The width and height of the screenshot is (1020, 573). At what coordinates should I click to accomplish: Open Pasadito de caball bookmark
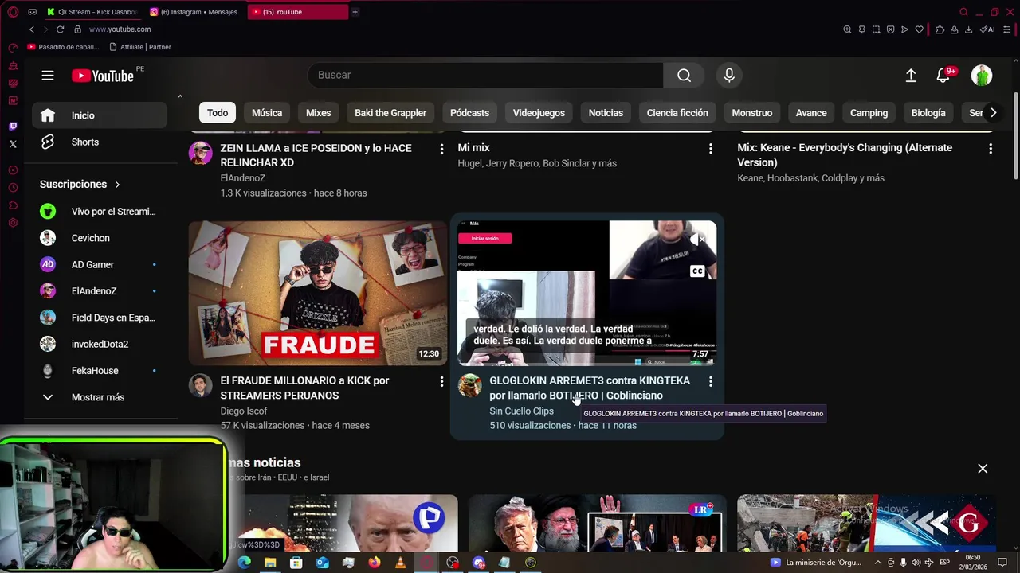[x=63, y=47]
